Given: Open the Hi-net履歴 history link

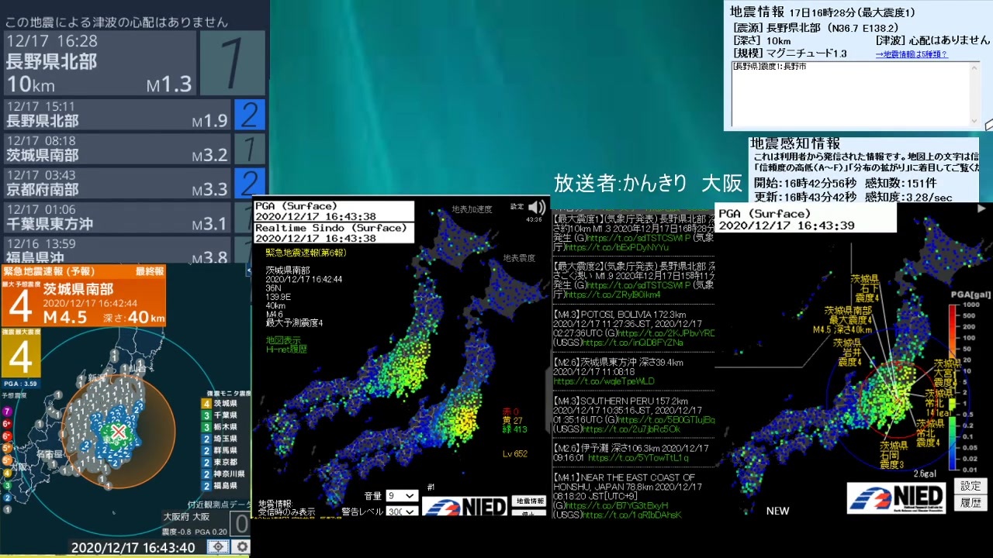Looking at the screenshot, I should pos(286,350).
